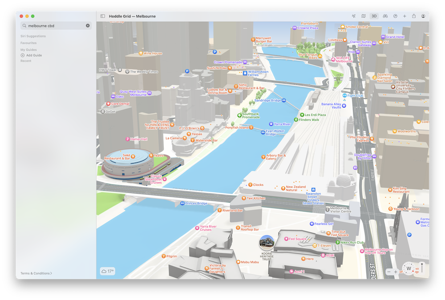Zoom in with the map plus button
The height and width of the screenshot is (300, 445).
click(396, 272)
